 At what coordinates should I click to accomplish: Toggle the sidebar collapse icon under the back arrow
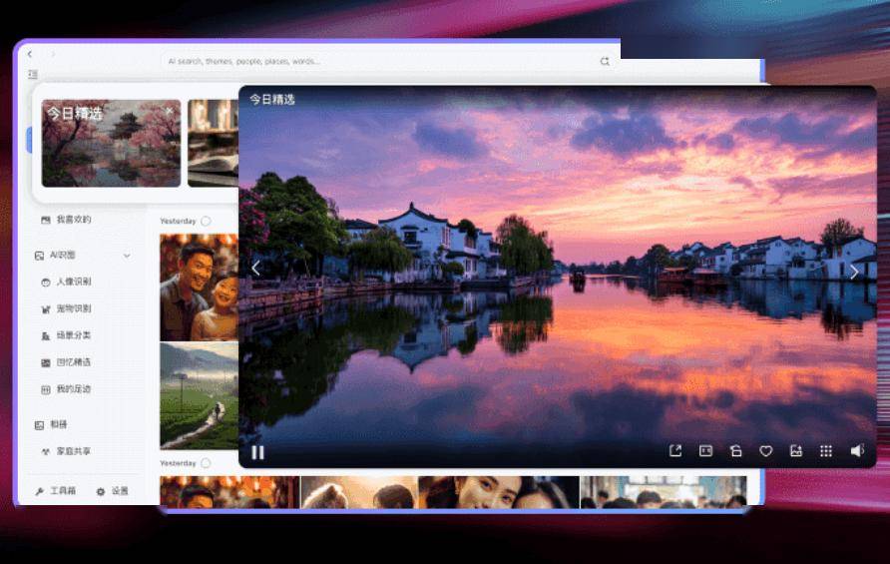(x=33, y=75)
